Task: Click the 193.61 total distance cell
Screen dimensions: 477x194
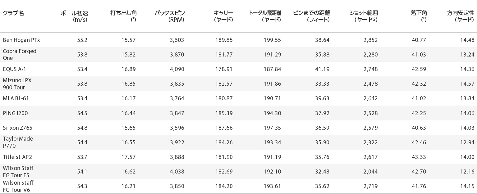Action: (x=273, y=186)
